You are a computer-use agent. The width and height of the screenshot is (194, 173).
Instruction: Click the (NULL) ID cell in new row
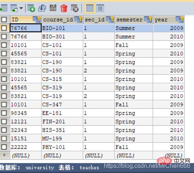26,156
